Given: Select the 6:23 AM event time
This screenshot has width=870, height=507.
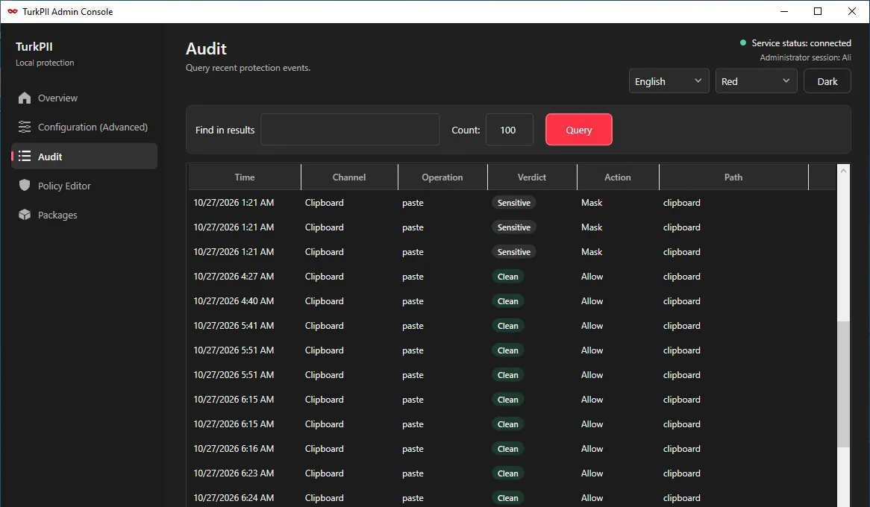Looking at the screenshot, I should point(234,473).
